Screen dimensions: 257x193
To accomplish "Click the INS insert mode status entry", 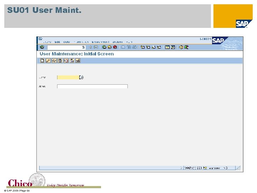I will pos(226,168).
